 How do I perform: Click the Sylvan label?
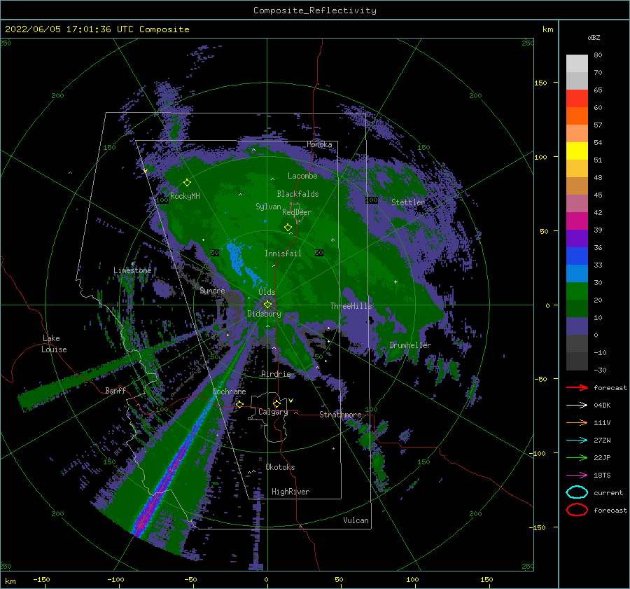tap(268, 207)
